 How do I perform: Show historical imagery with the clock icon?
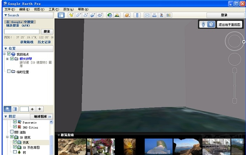point(110,15)
